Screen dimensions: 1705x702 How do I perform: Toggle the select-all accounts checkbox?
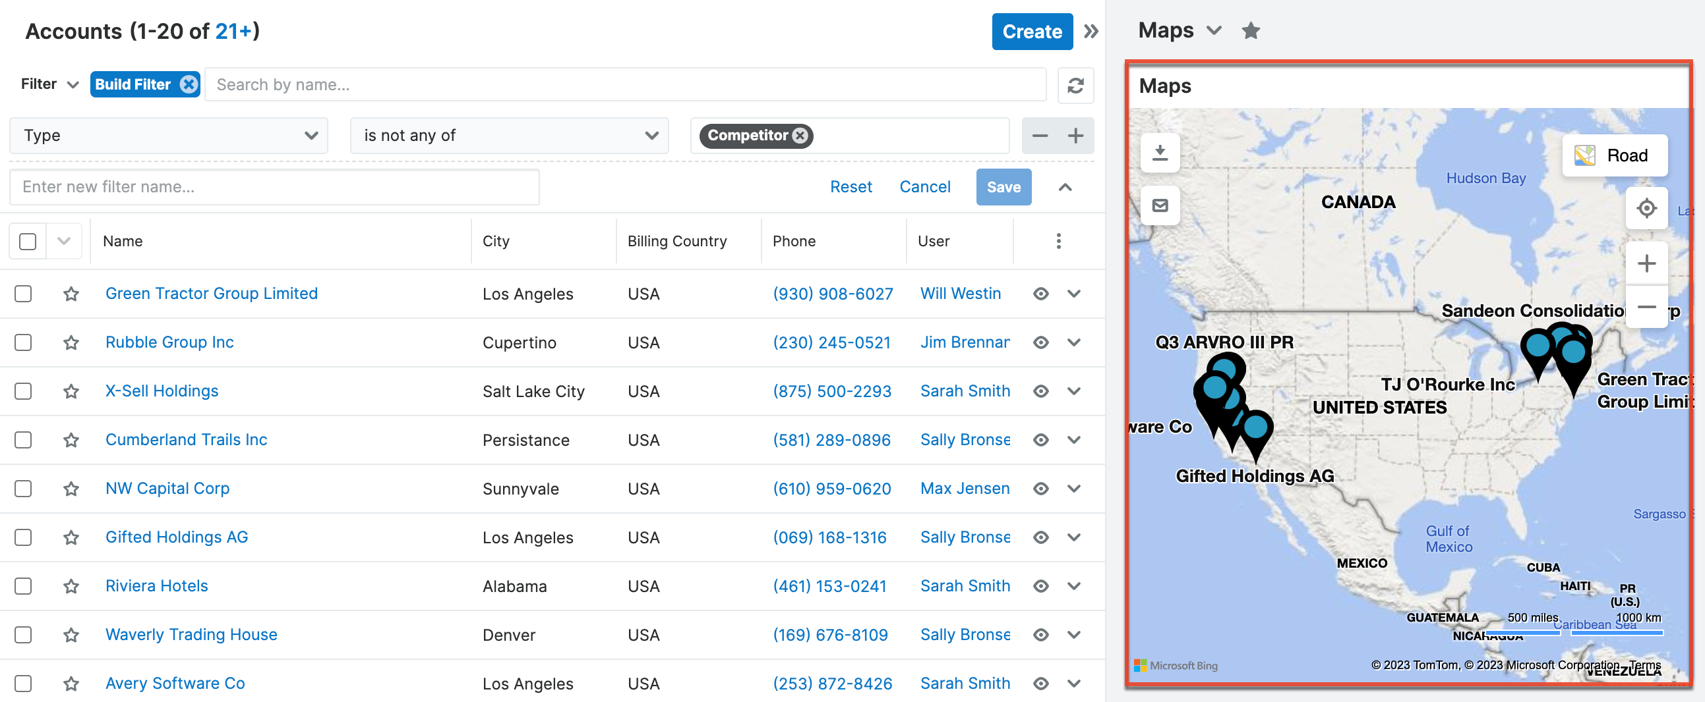26,241
